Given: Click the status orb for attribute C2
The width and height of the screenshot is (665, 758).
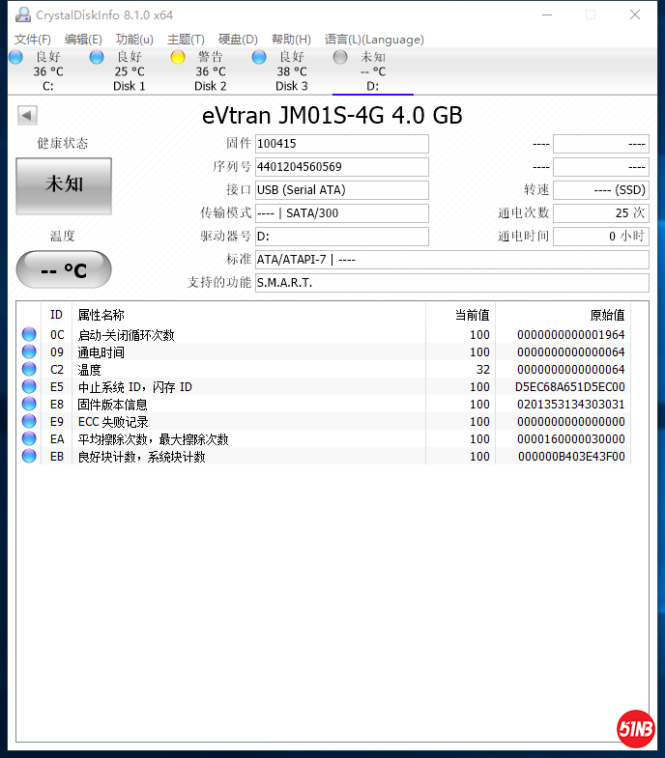Looking at the screenshot, I should [29, 369].
